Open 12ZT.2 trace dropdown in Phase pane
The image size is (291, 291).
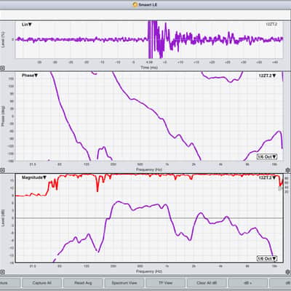tap(267, 76)
